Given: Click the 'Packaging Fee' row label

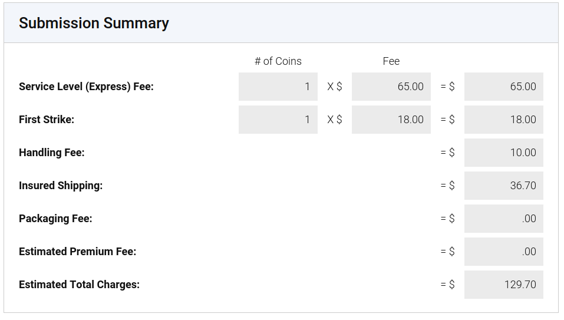Looking at the screenshot, I should click(x=55, y=219).
